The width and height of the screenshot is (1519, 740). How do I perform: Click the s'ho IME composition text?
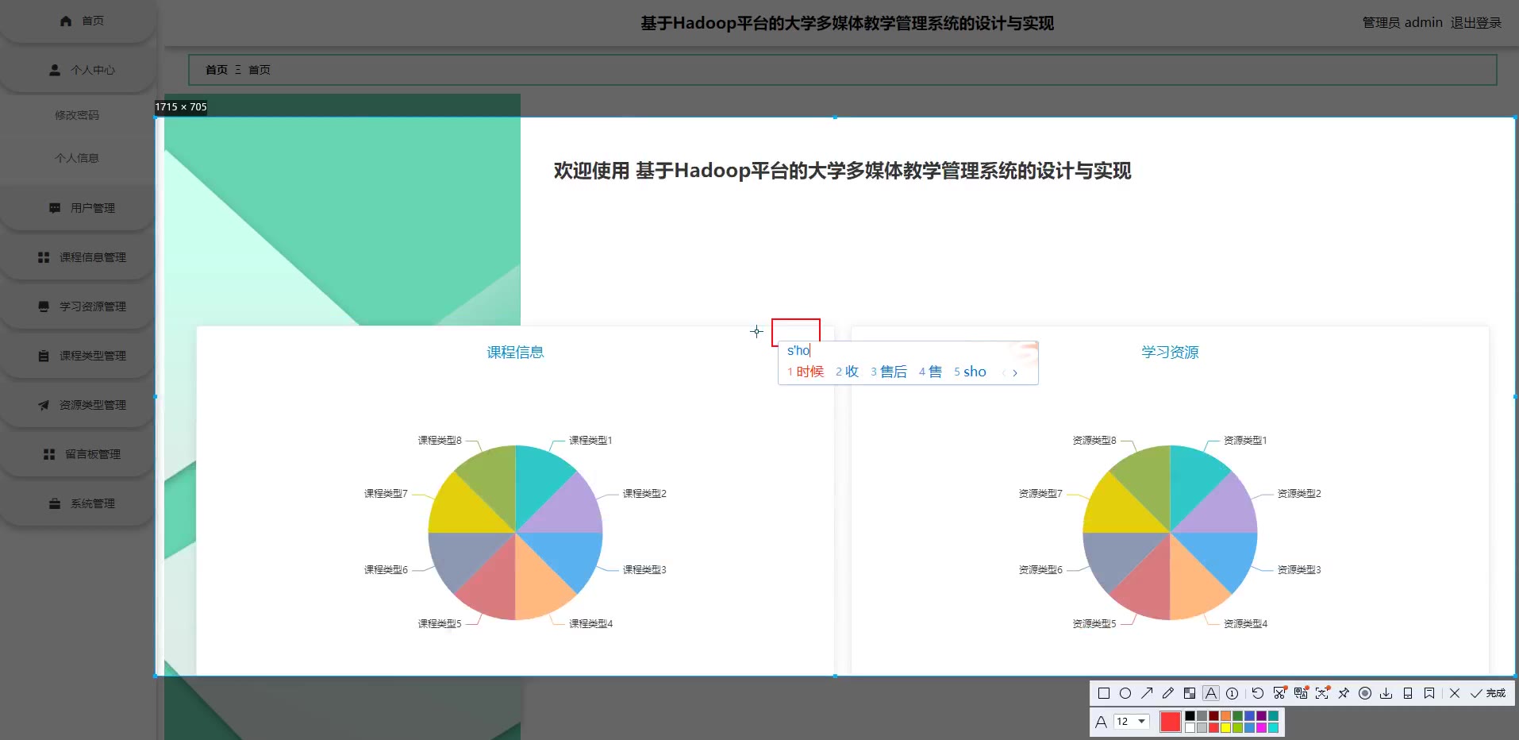click(798, 350)
